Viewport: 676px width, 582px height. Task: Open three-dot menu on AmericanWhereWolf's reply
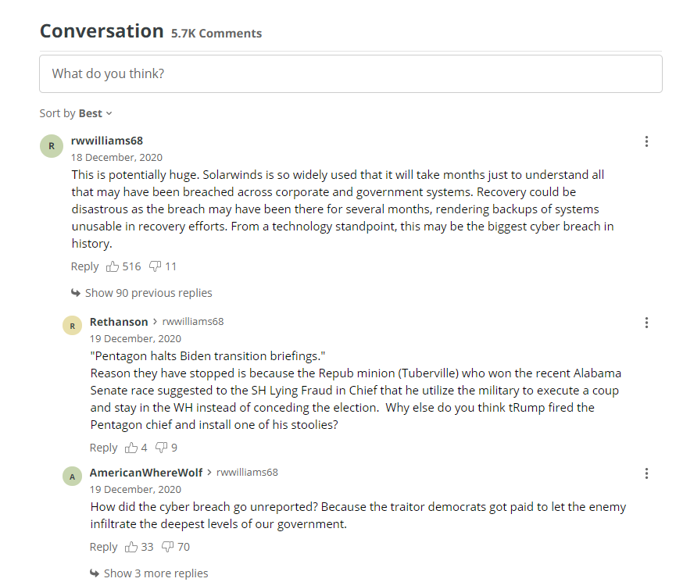(x=646, y=473)
